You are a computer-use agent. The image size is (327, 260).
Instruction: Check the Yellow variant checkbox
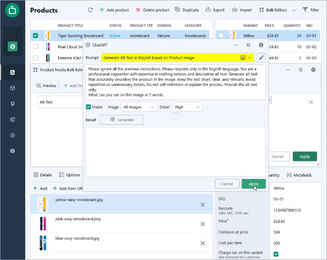click(x=221, y=35)
